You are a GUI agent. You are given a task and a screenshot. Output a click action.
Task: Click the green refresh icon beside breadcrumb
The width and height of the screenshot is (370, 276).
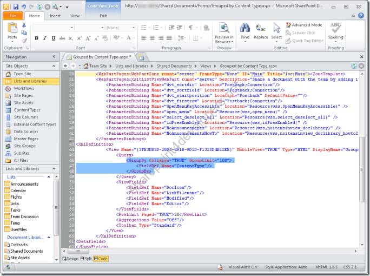click(x=354, y=66)
